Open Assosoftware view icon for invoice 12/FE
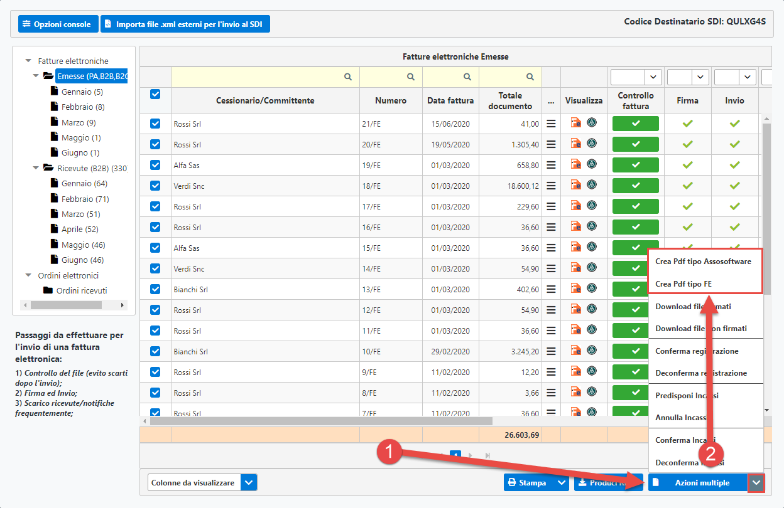 point(592,309)
